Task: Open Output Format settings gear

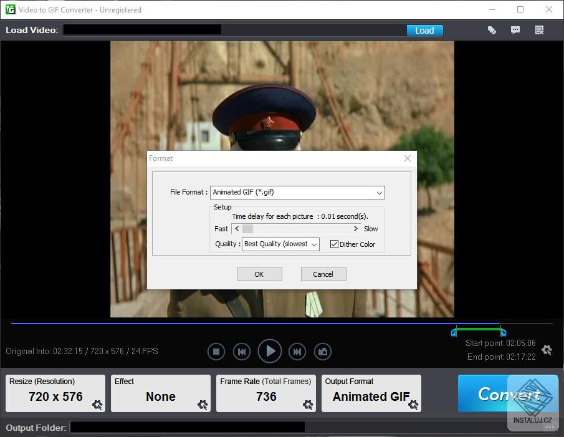Action: (413, 405)
